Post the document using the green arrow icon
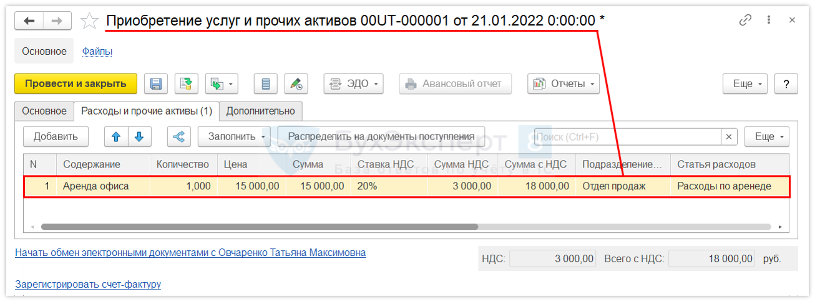Image resolution: width=815 pixels, height=302 pixels. pos(186,83)
